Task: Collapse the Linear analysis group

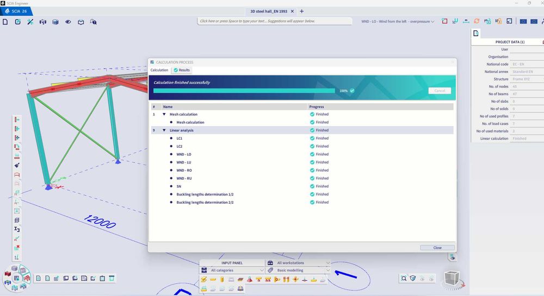Action: point(164,130)
